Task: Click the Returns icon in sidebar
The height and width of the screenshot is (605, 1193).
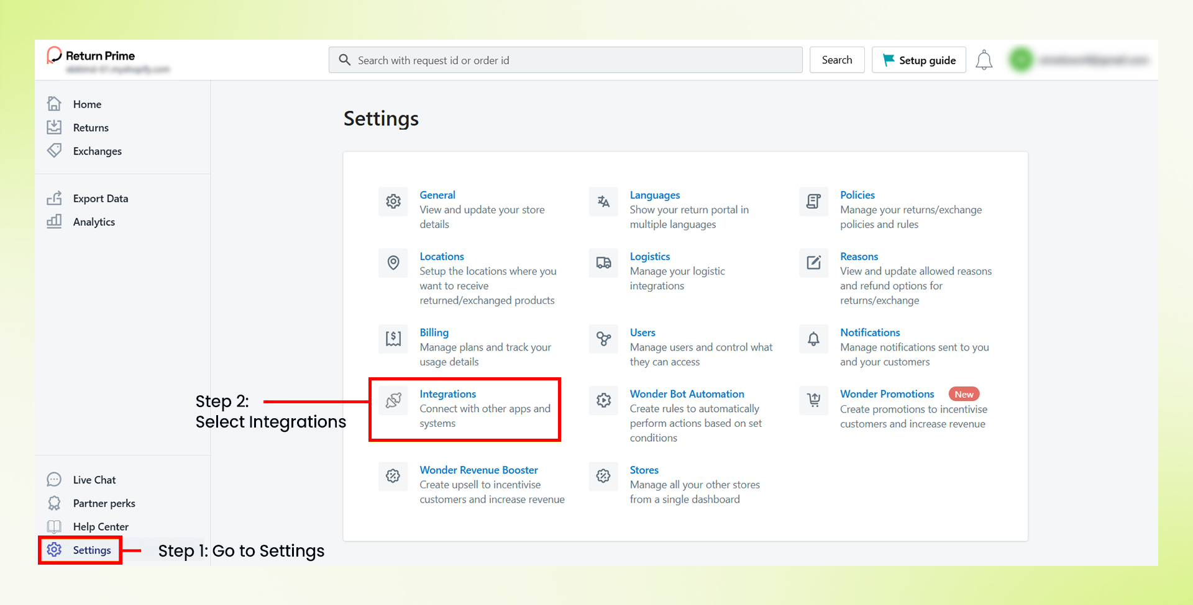Action: click(55, 127)
